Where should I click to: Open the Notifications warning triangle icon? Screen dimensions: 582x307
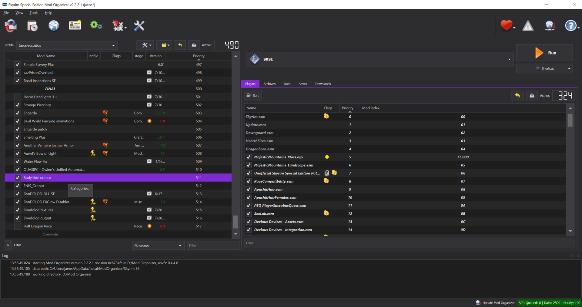[x=528, y=26]
